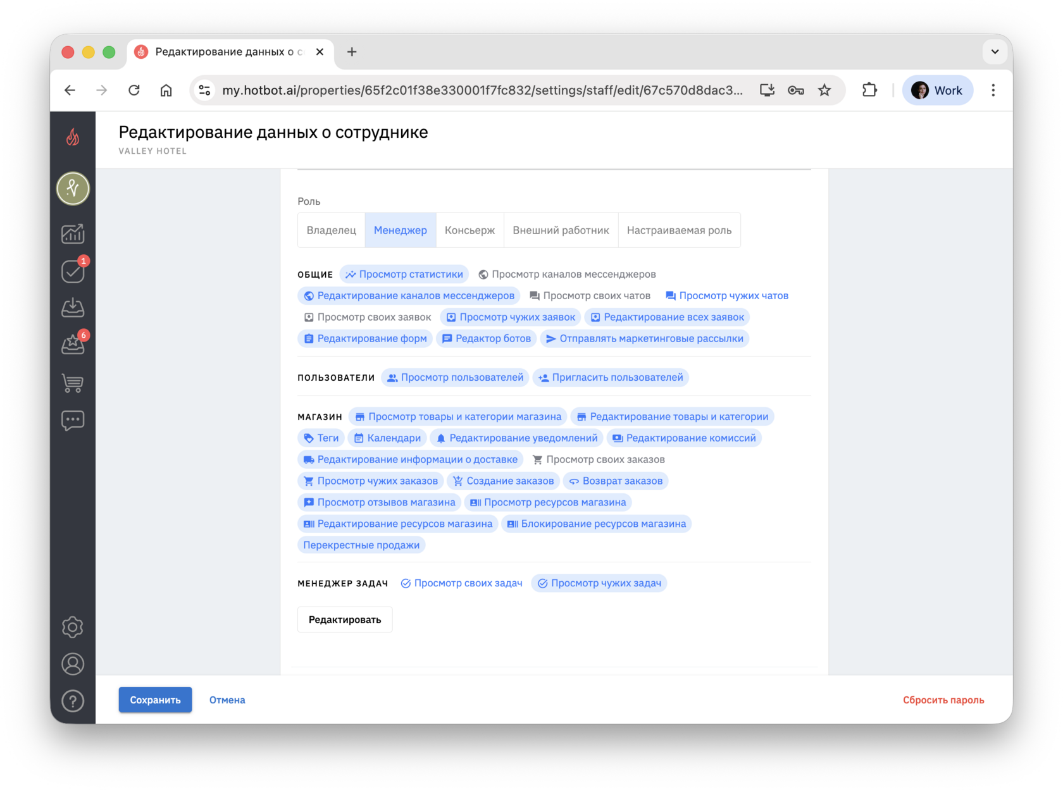Switch to the Редактирование данных browser tab
1063x790 pixels.
tap(230, 52)
